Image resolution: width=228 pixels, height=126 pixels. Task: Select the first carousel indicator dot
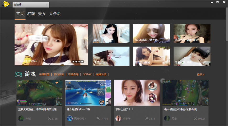coord(73,62)
